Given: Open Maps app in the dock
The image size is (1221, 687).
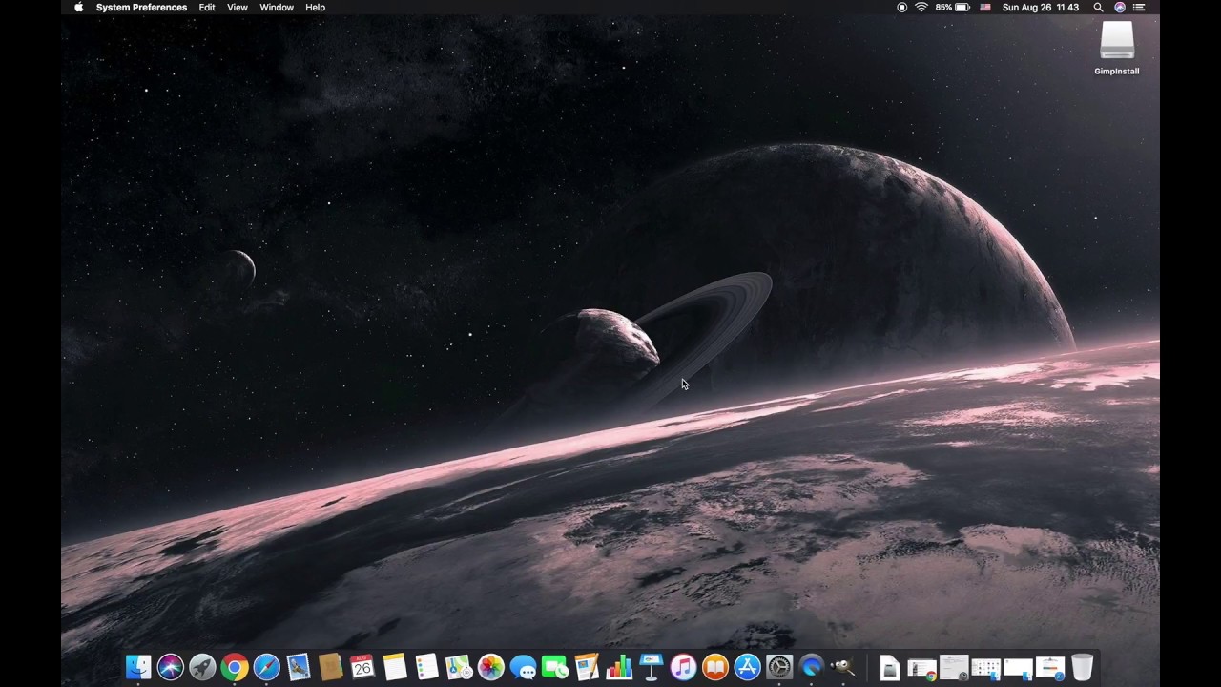Looking at the screenshot, I should pyautogui.click(x=459, y=667).
